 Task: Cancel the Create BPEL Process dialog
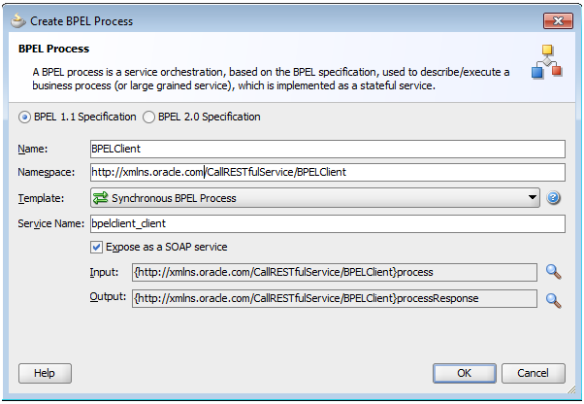tap(533, 373)
